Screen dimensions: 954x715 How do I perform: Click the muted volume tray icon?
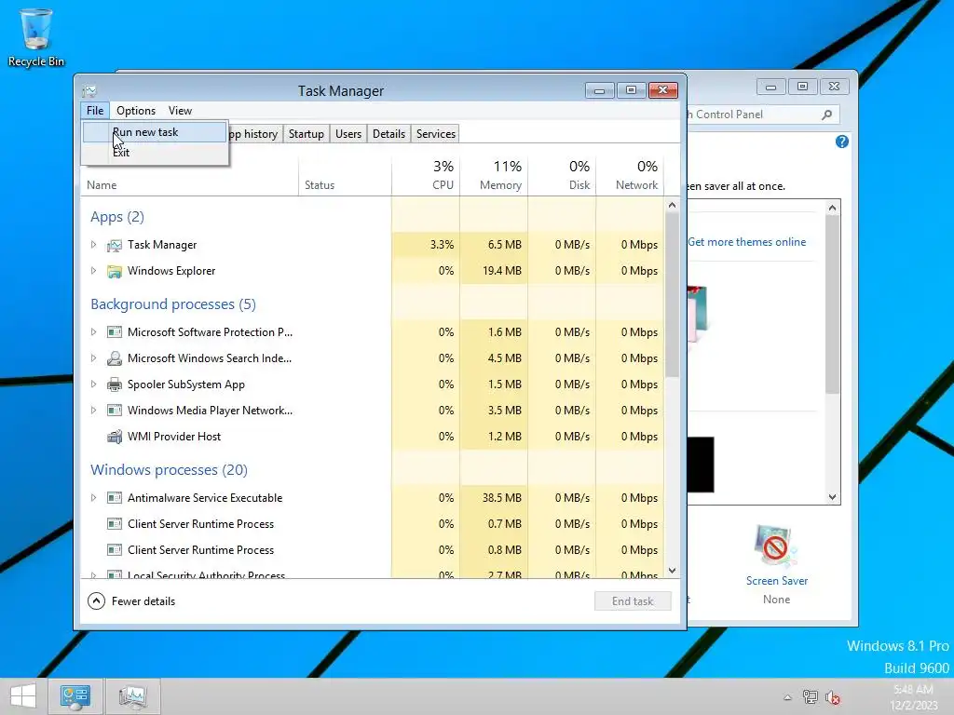coord(833,697)
